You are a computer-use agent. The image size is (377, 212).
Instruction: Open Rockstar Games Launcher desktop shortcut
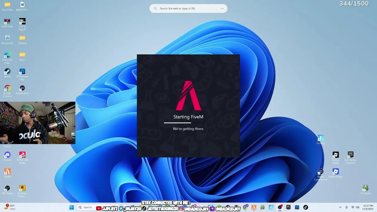[x=22, y=191]
